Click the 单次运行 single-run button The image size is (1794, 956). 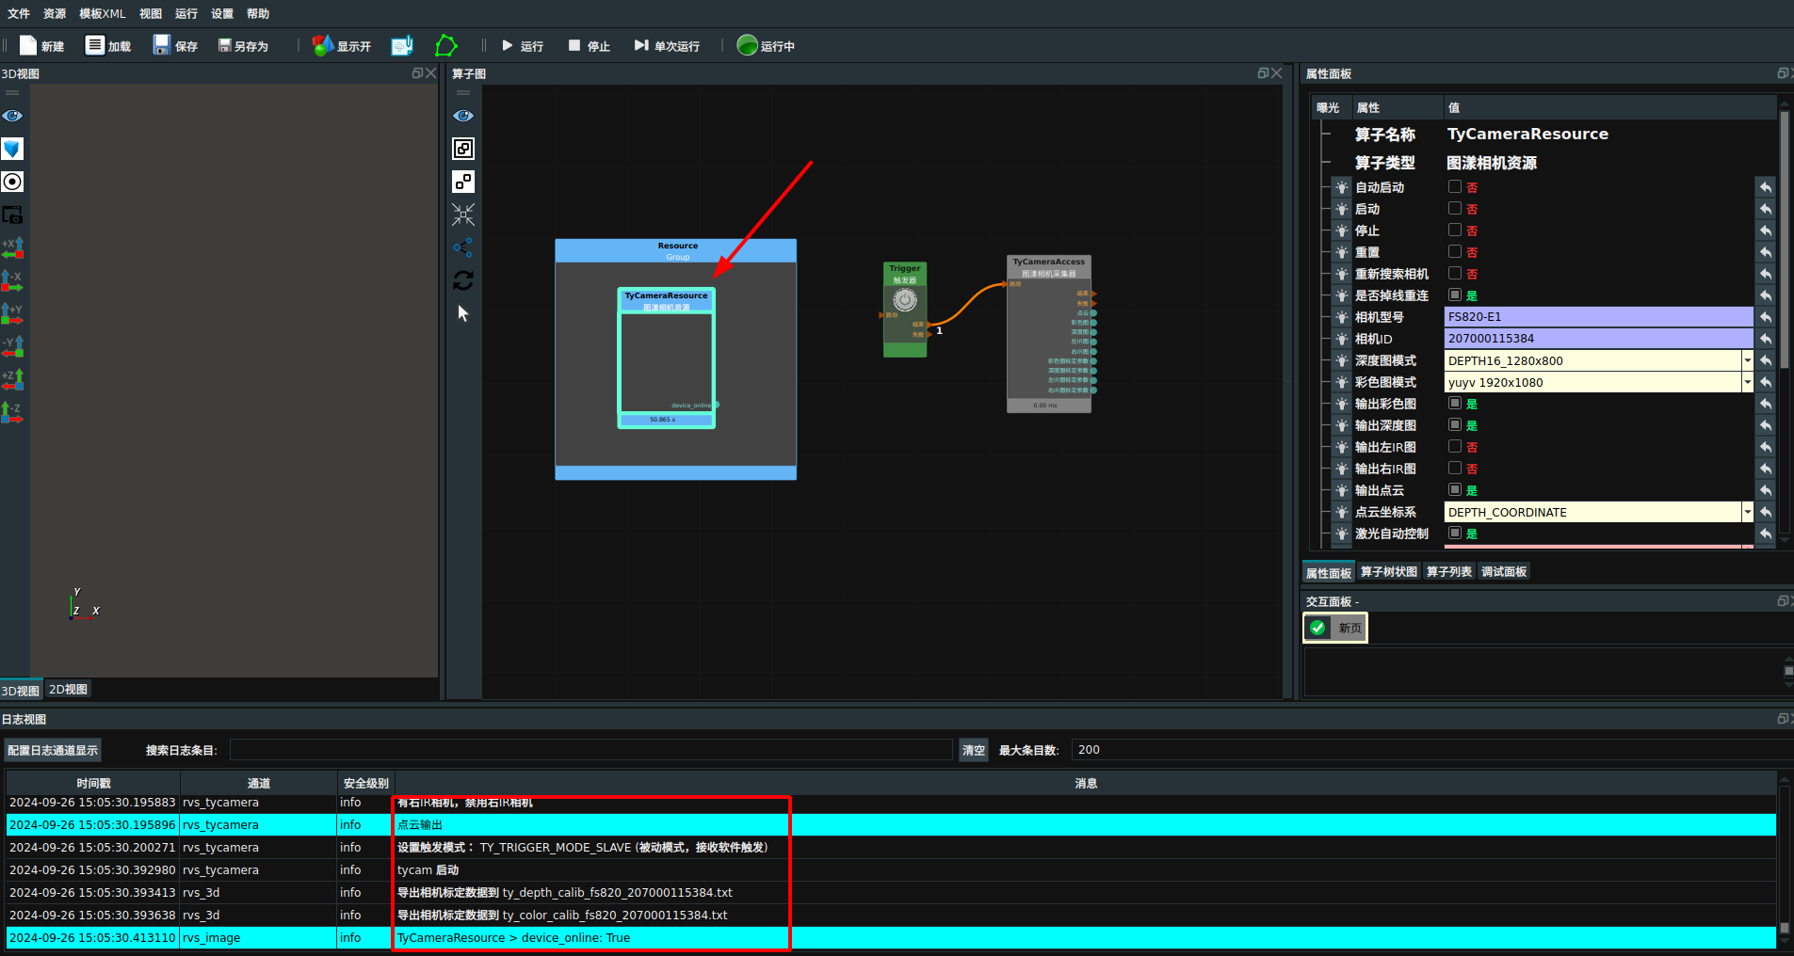pyautogui.click(x=667, y=46)
